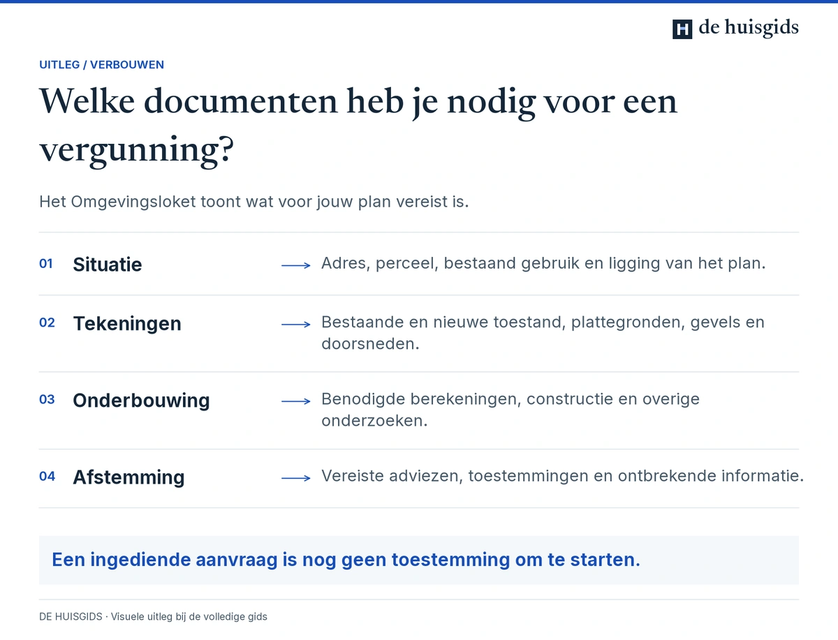Screen dimensions: 838x640
Task: Click the "de huisgids" brand name
Action: click(749, 28)
